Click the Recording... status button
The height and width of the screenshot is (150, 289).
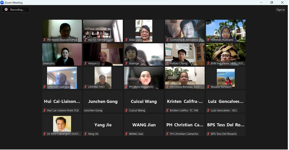click(16, 10)
